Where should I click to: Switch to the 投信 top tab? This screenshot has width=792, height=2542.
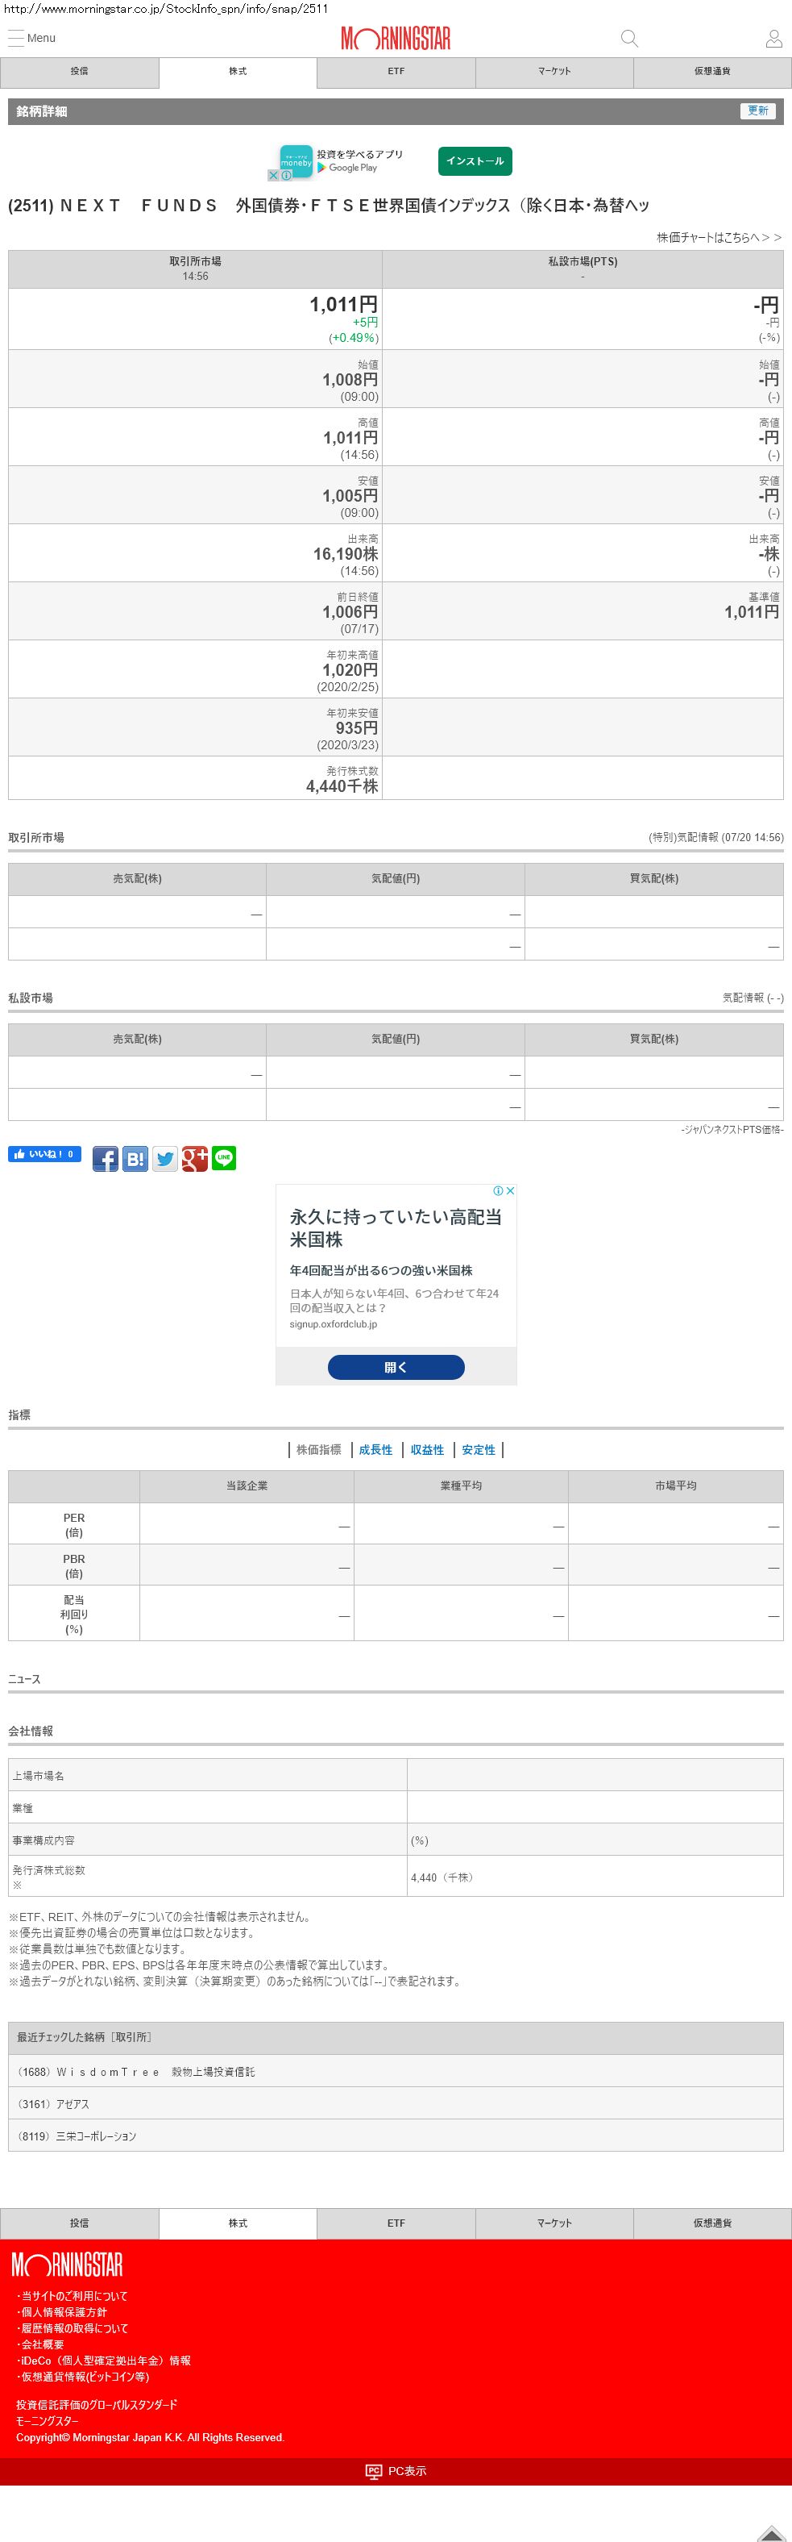pyautogui.click(x=79, y=72)
